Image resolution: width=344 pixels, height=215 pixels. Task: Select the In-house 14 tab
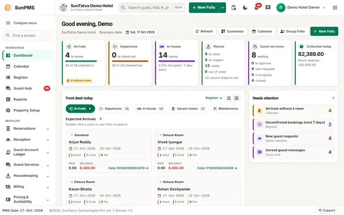[150, 109]
